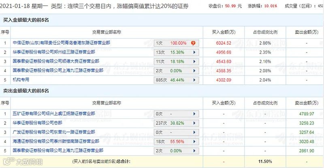The image size is (324, 168).
Task: Select buy amount 4302.09
Action: coord(224,80)
